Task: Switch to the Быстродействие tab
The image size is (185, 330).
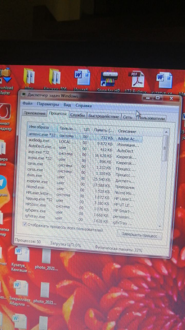Action: pos(104,116)
